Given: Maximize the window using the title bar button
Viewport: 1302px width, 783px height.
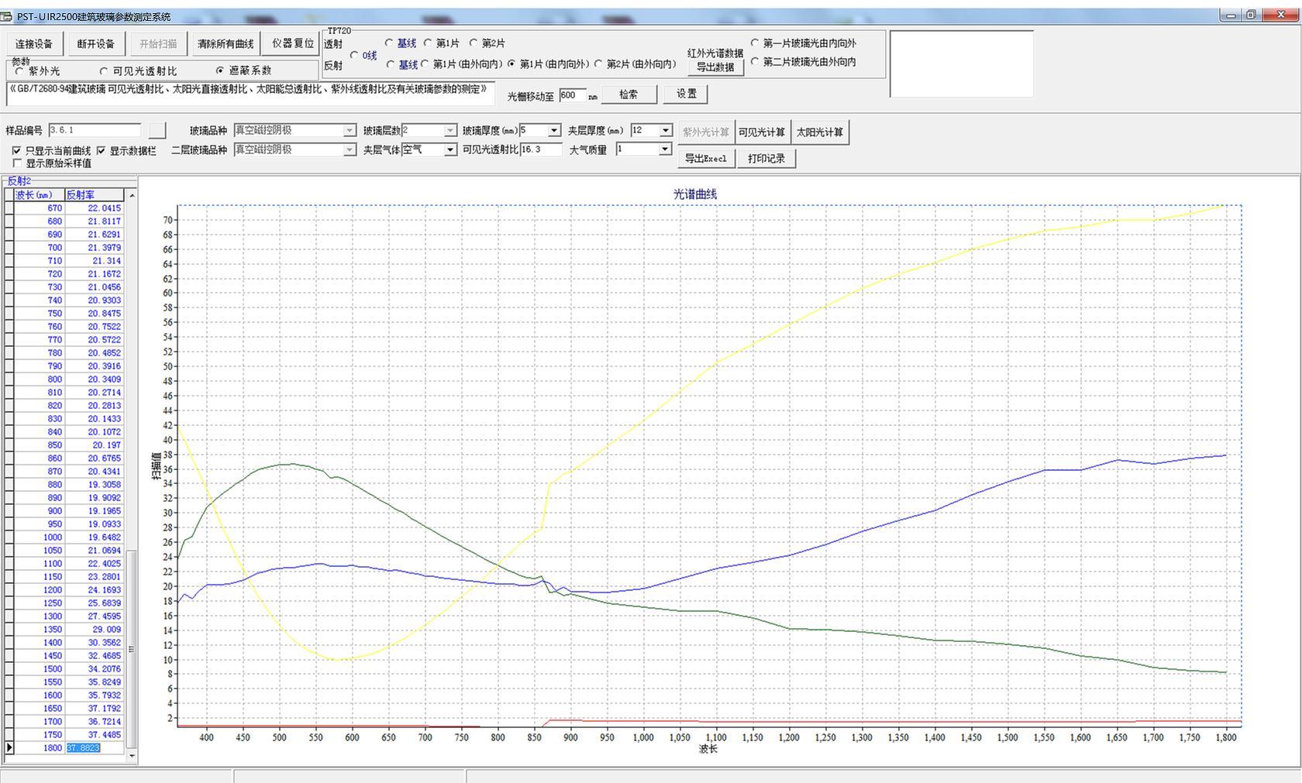Looking at the screenshot, I should (x=1250, y=15).
